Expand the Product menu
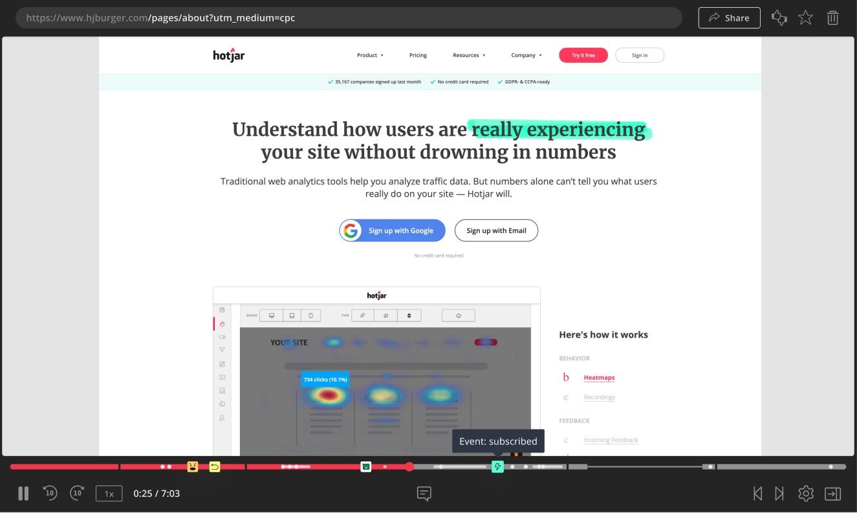This screenshot has height=513, width=857. tap(370, 55)
